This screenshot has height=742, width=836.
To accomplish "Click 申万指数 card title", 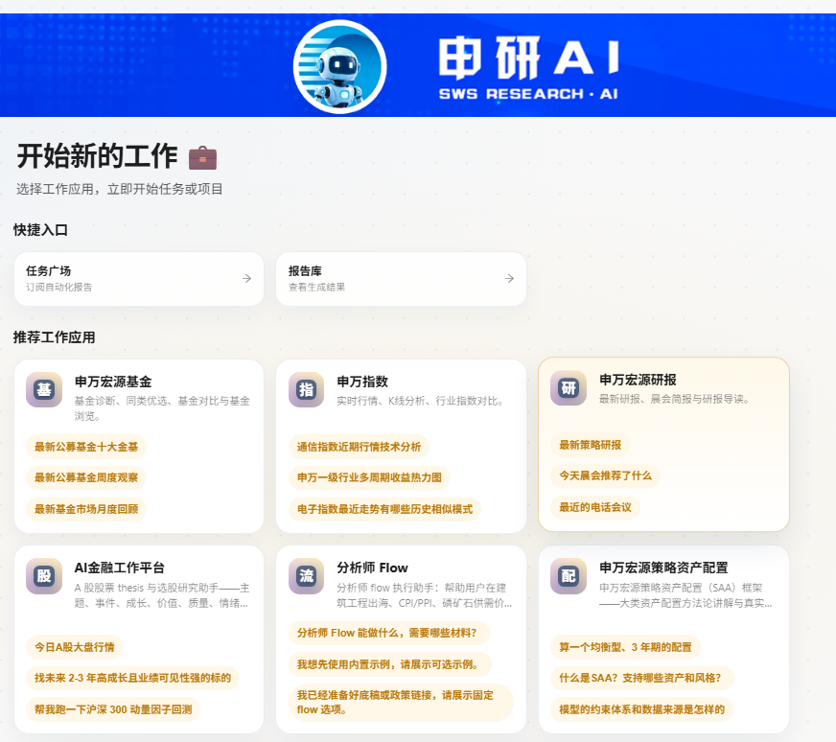I will click(362, 382).
